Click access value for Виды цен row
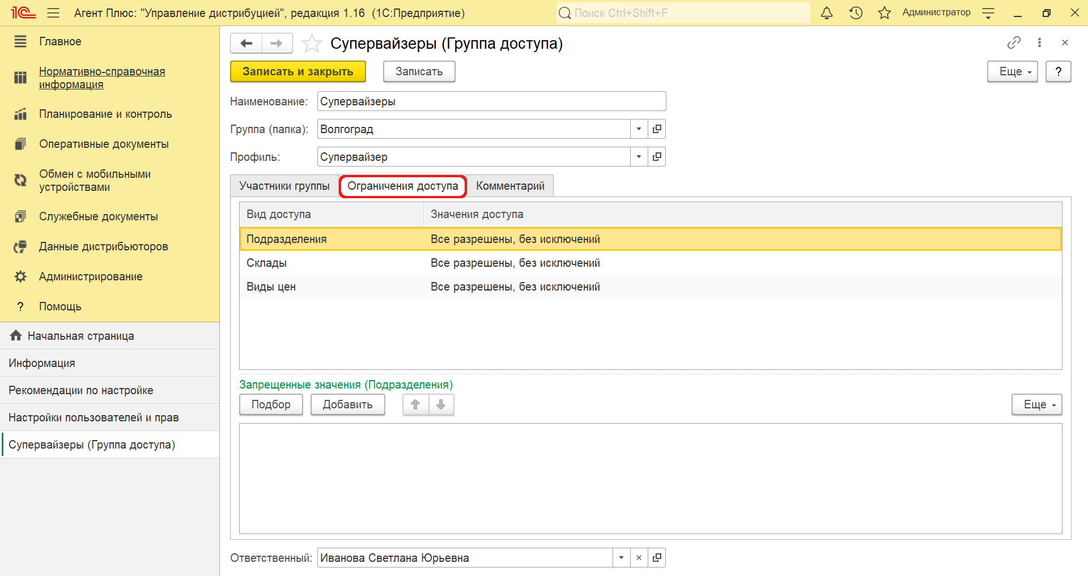 tap(515, 287)
